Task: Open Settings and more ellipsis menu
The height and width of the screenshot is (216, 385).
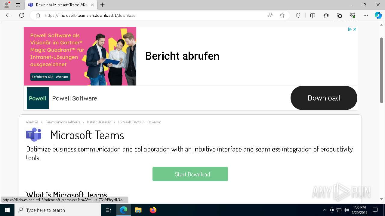Action: coord(366,15)
